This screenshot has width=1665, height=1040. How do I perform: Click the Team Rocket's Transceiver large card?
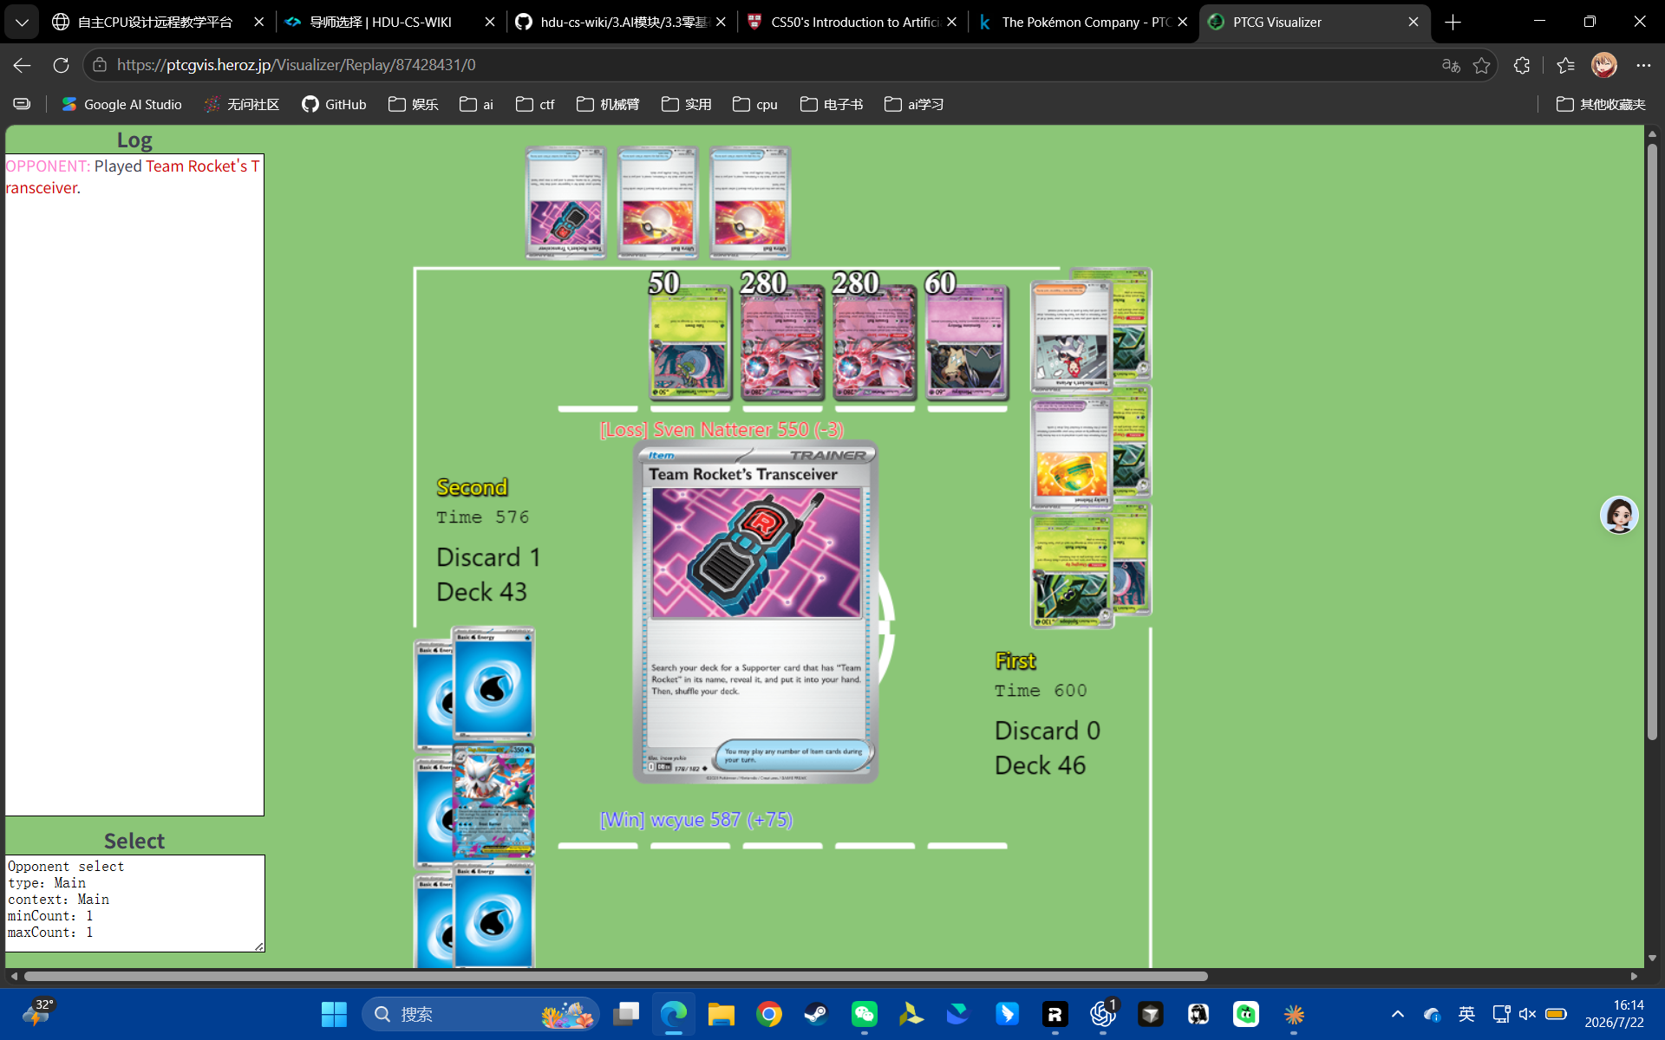tap(755, 612)
